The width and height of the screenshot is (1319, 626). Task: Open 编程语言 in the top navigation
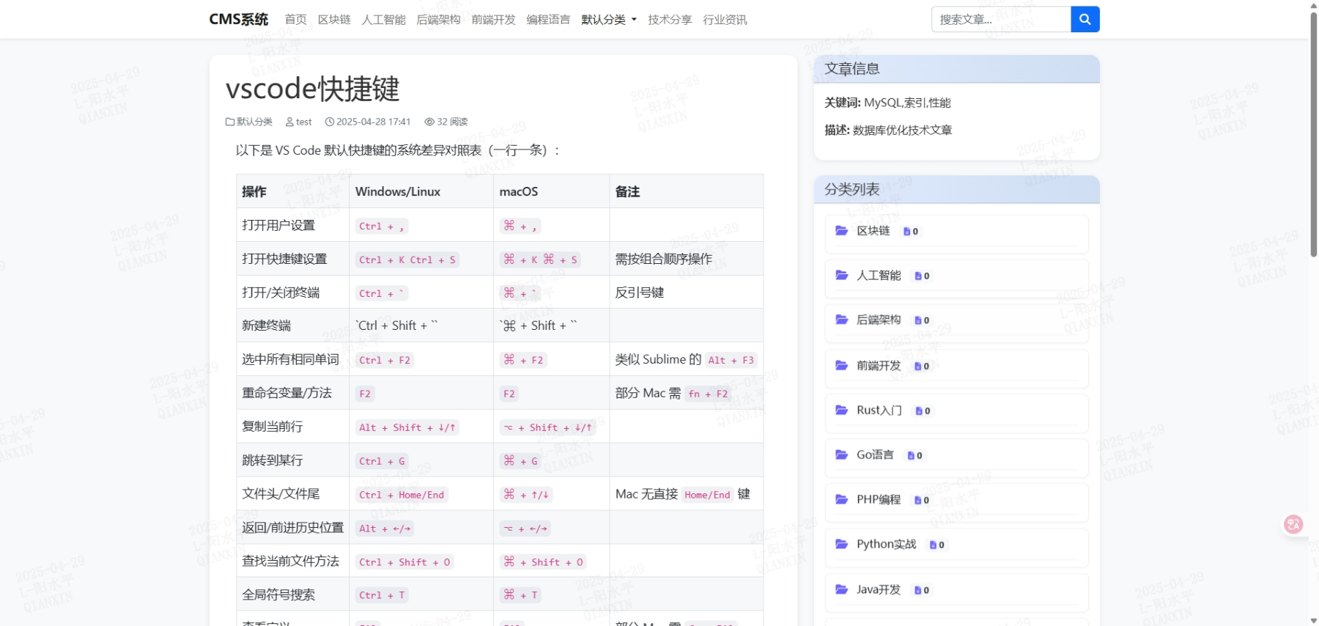pyautogui.click(x=548, y=20)
